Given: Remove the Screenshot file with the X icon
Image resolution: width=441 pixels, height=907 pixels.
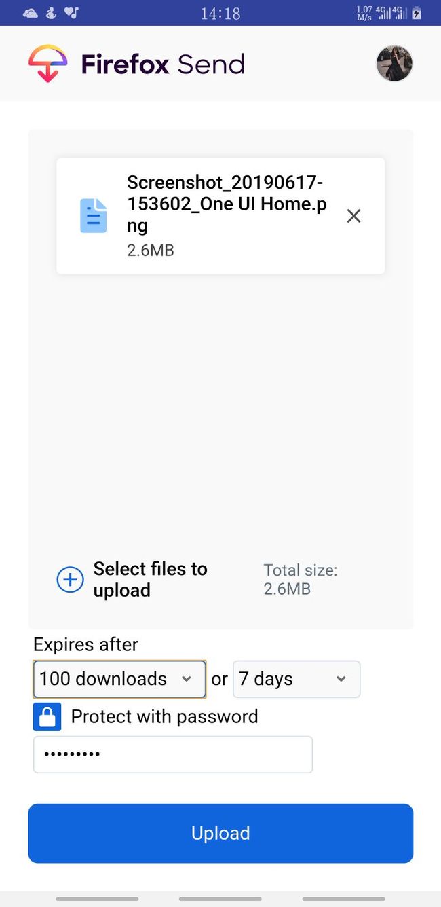Looking at the screenshot, I should [353, 216].
